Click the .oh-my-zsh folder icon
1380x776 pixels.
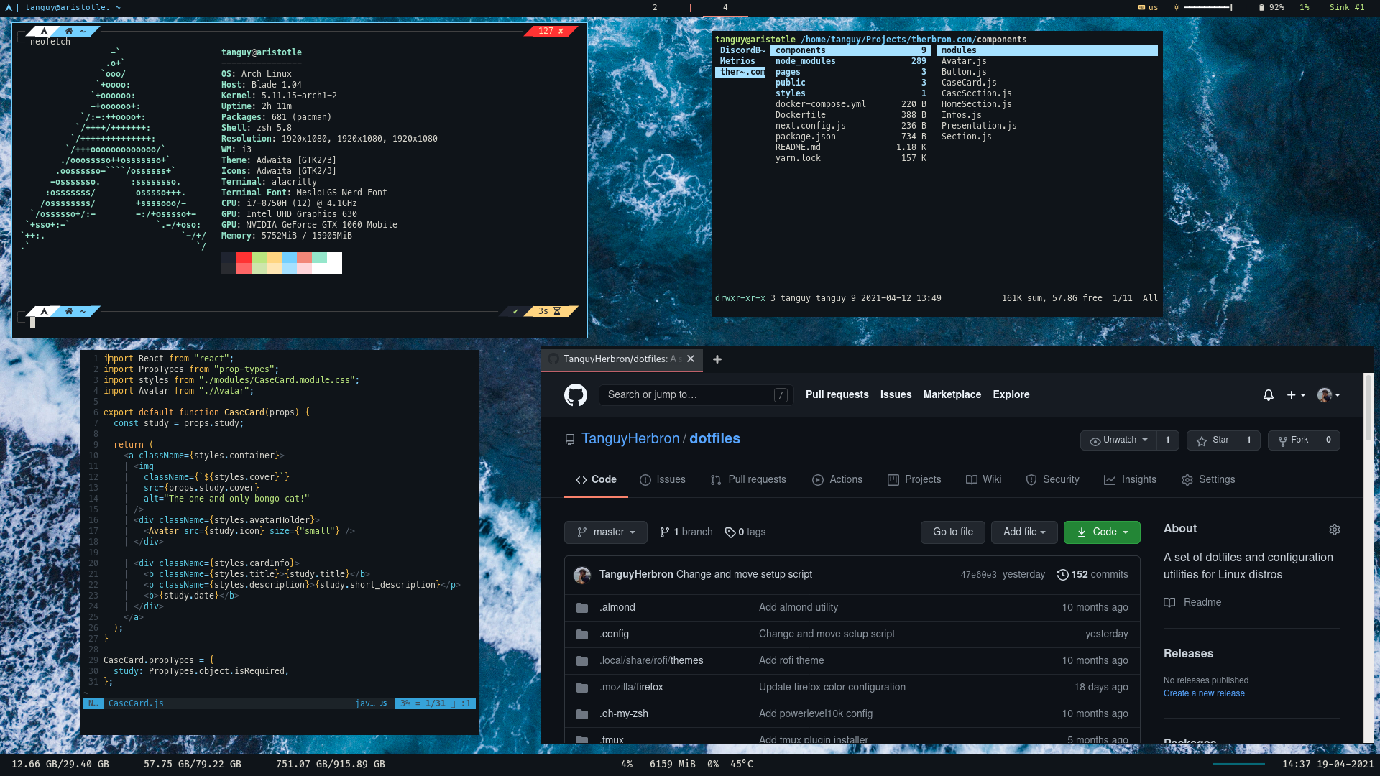point(582,714)
